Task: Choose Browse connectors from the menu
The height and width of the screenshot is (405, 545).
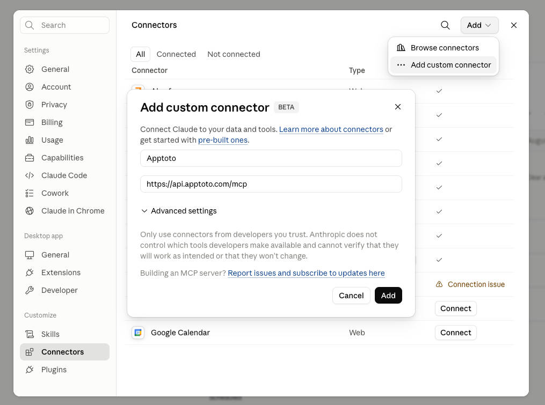Action: click(x=443, y=48)
